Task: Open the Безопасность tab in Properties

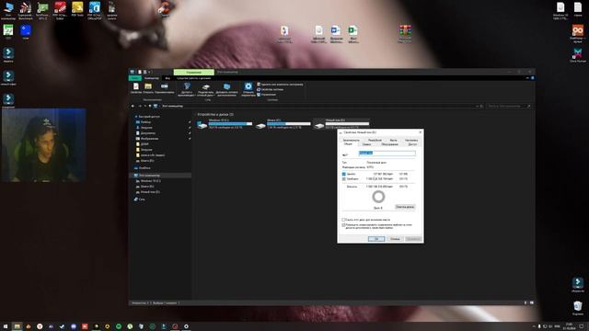Action: (351, 140)
